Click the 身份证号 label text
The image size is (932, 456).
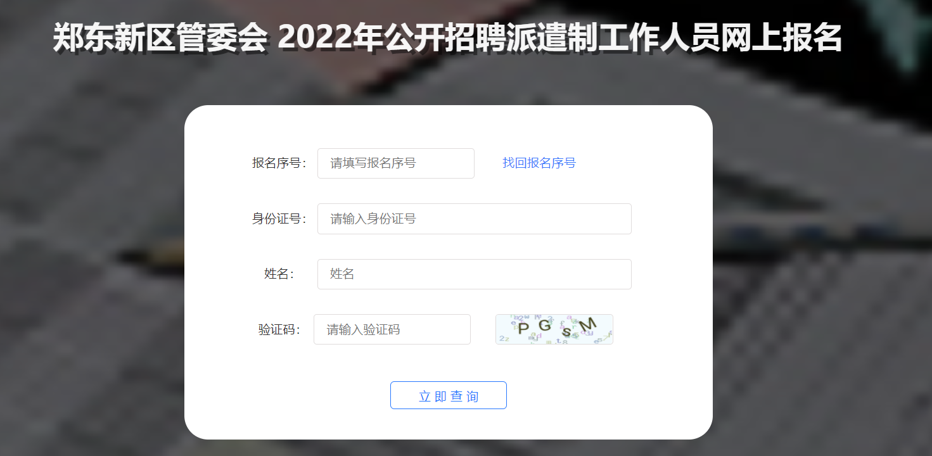pyautogui.click(x=279, y=219)
